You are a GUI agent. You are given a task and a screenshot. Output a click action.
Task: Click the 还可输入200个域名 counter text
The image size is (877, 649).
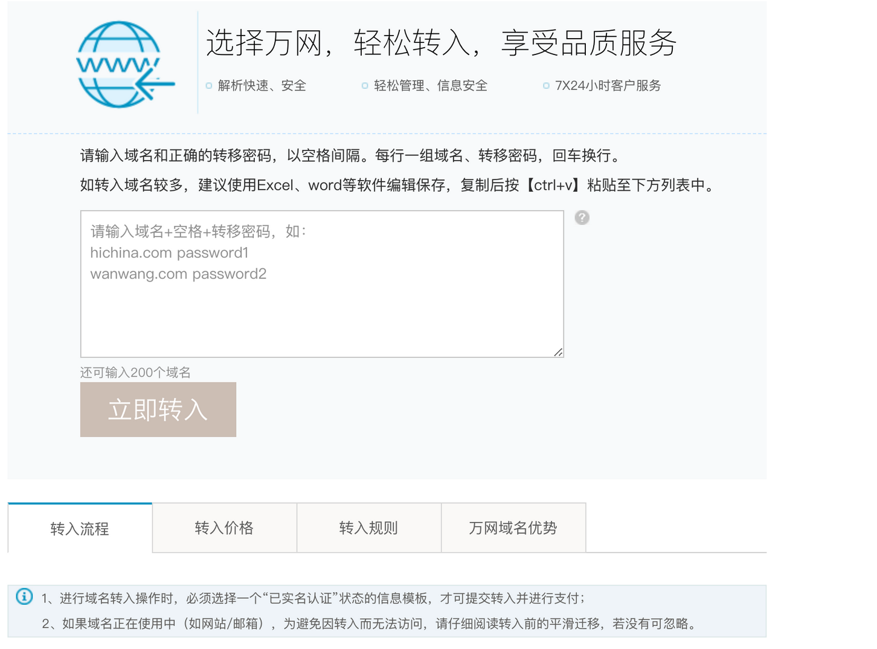pyautogui.click(x=135, y=372)
